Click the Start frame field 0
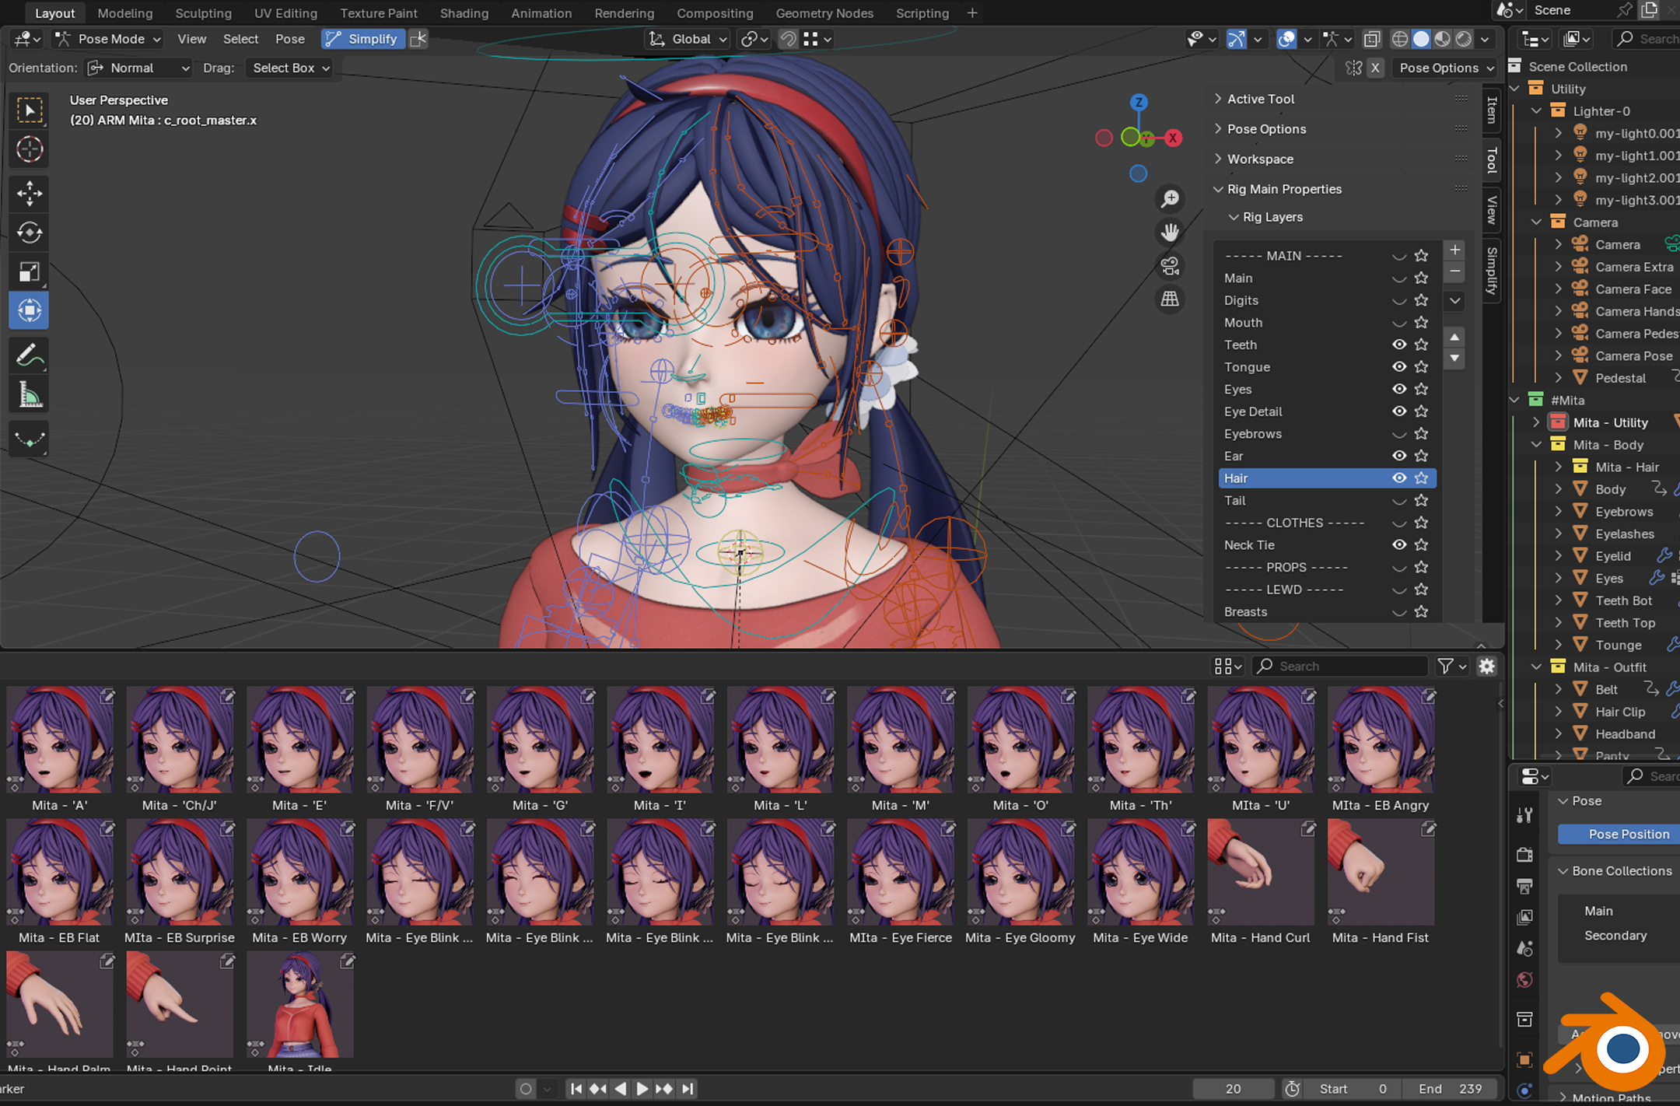This screenshot has height=1106, width=1680. coord(1353,1089)
